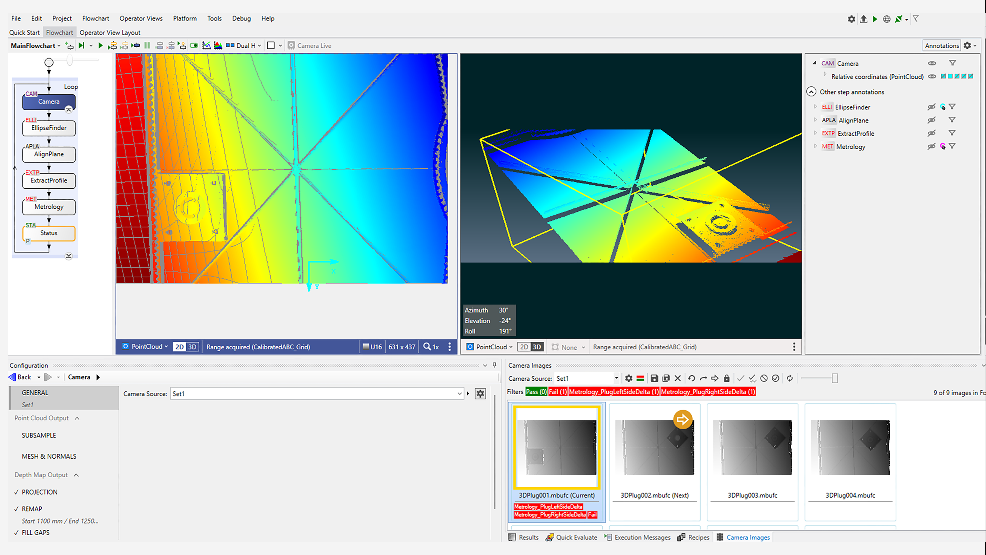The image size is (986, 555).
Task: Adjust the thumbnail size slider
Action: click(x=835, y=378)
